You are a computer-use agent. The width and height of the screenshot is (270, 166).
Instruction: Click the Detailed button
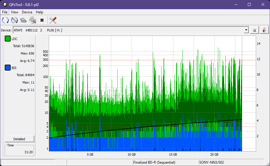(19, 139)
